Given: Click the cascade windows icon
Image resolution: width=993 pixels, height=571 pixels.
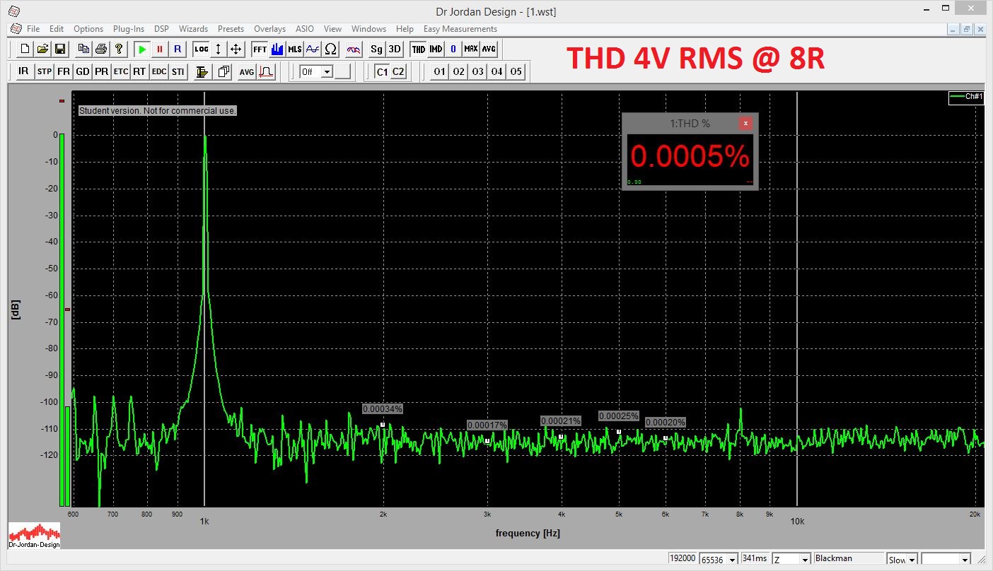Looking at the screenshot, I should 225,71.
